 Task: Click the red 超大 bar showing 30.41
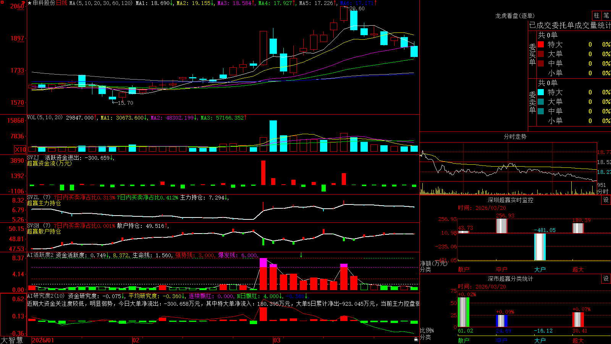(x=578, y=320)
